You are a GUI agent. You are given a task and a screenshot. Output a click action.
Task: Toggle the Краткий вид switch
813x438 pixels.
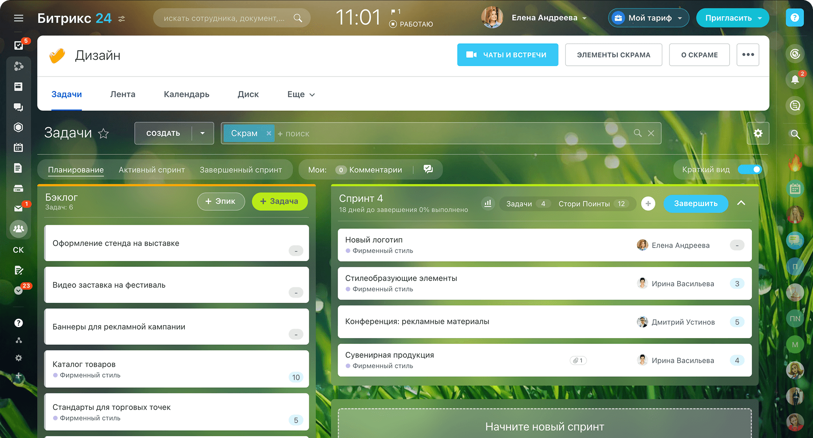750,169
